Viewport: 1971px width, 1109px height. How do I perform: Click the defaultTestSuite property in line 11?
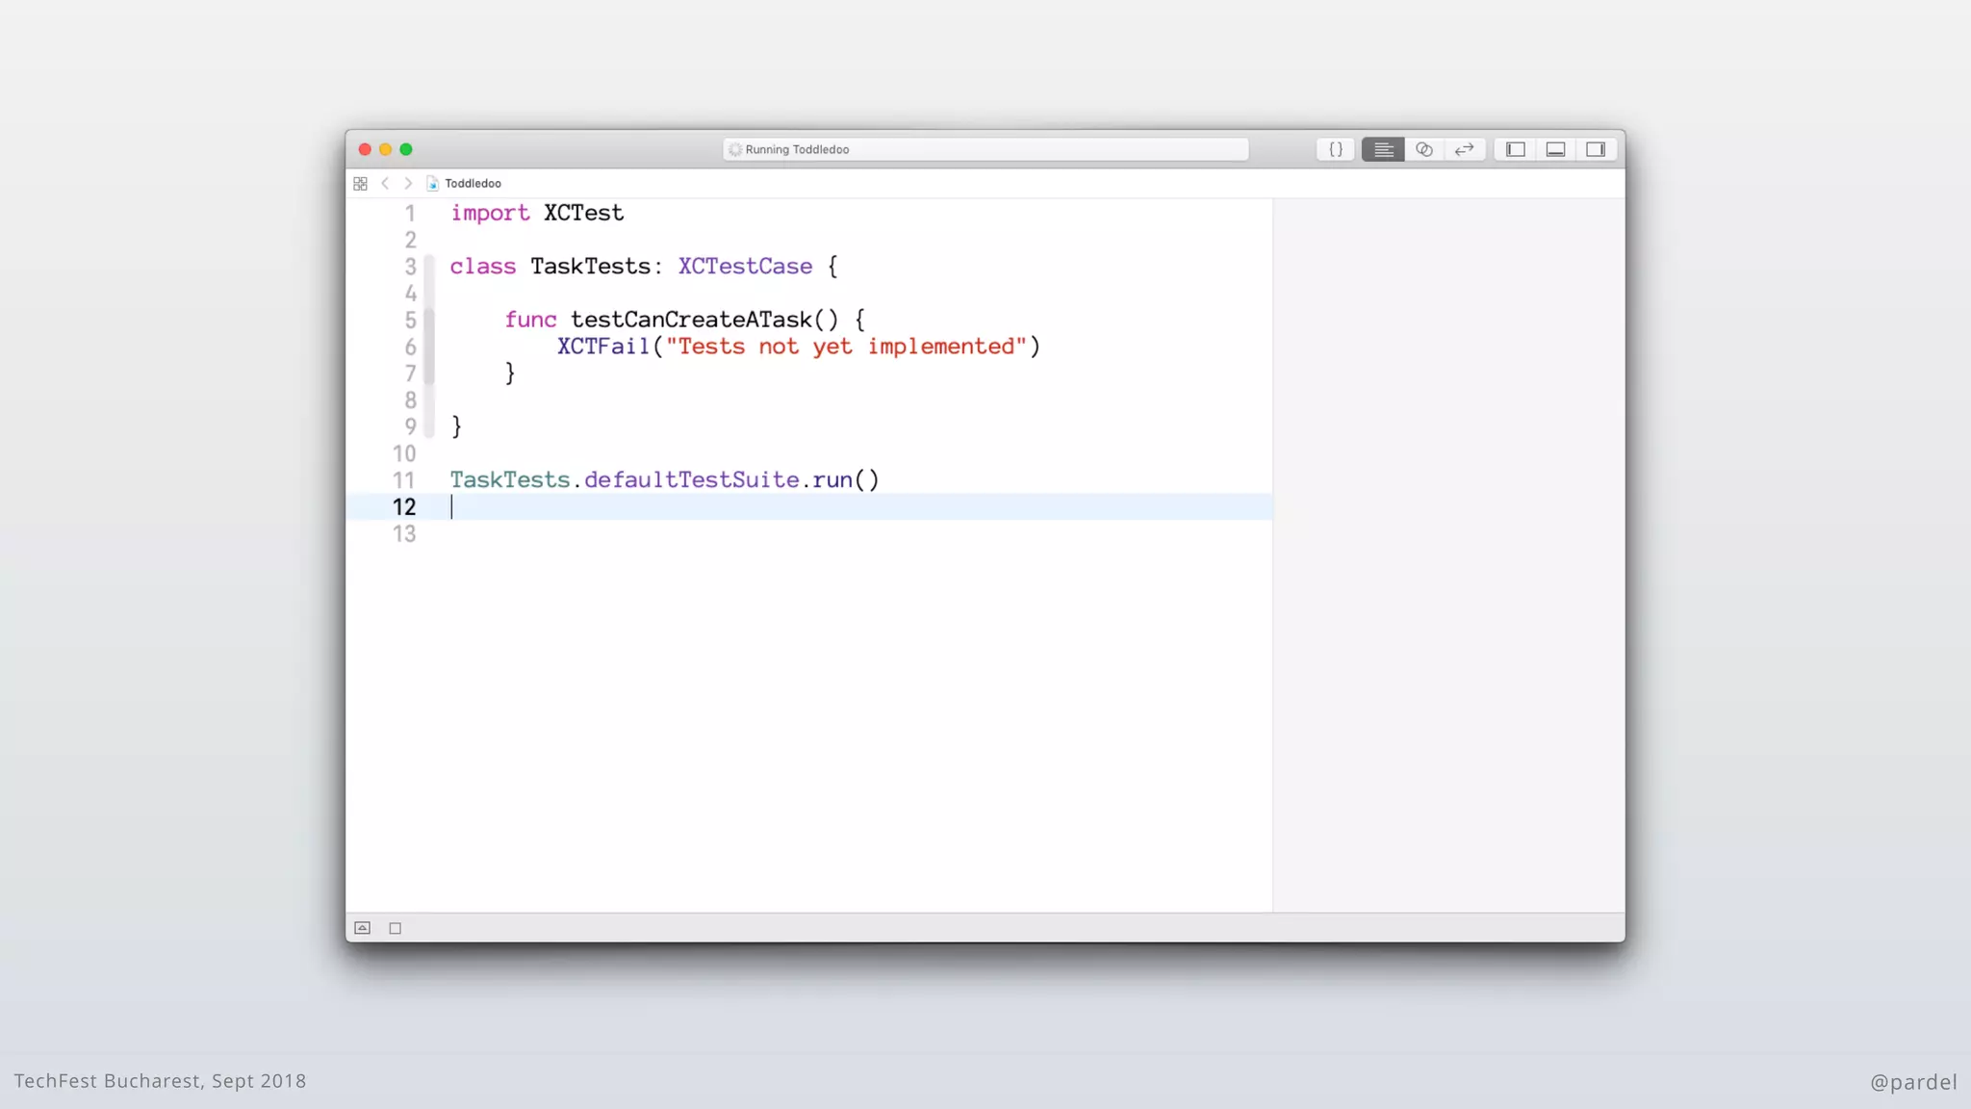(691, 479)
